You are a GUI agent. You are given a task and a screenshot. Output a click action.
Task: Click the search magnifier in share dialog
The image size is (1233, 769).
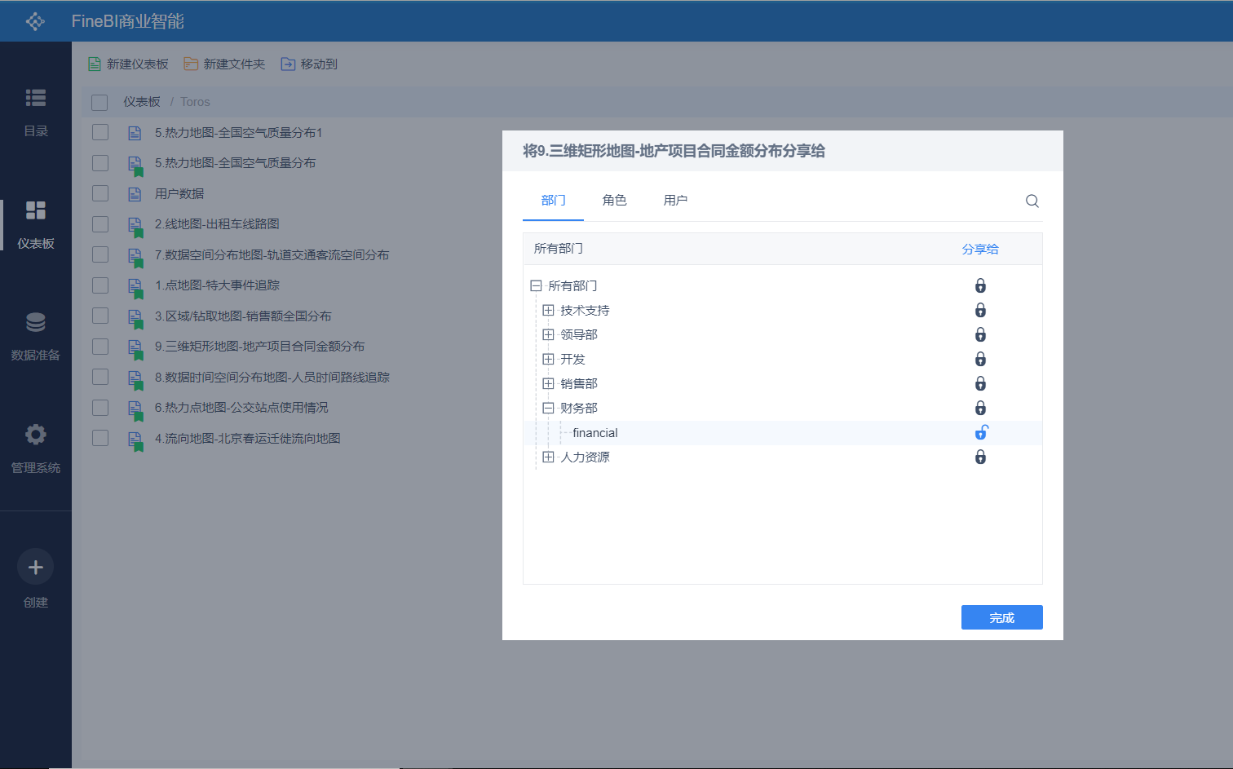coord(1032,201)
